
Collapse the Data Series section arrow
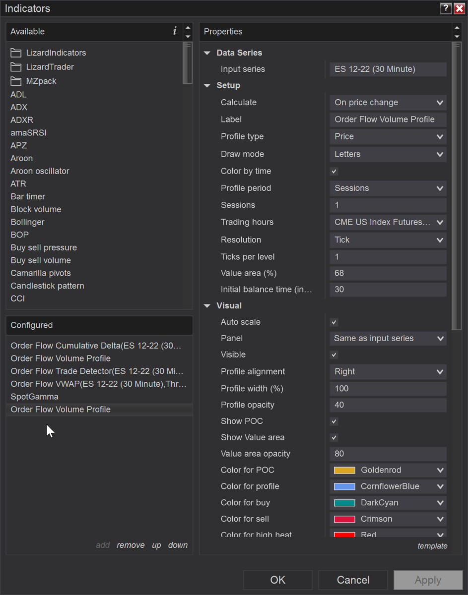pos(207,53)
